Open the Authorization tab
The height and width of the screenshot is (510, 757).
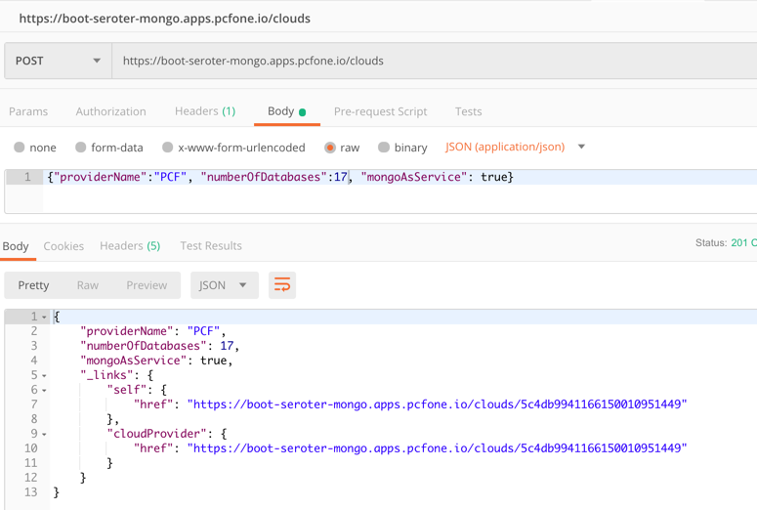coord(110,111)
